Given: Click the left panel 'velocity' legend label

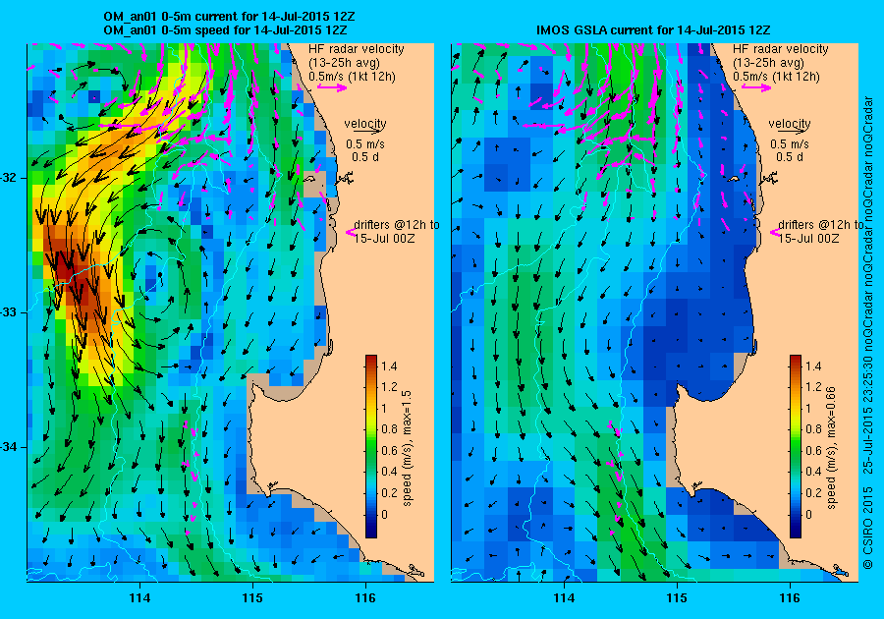Looking at the screenshot, I should (x=365, y=123).
